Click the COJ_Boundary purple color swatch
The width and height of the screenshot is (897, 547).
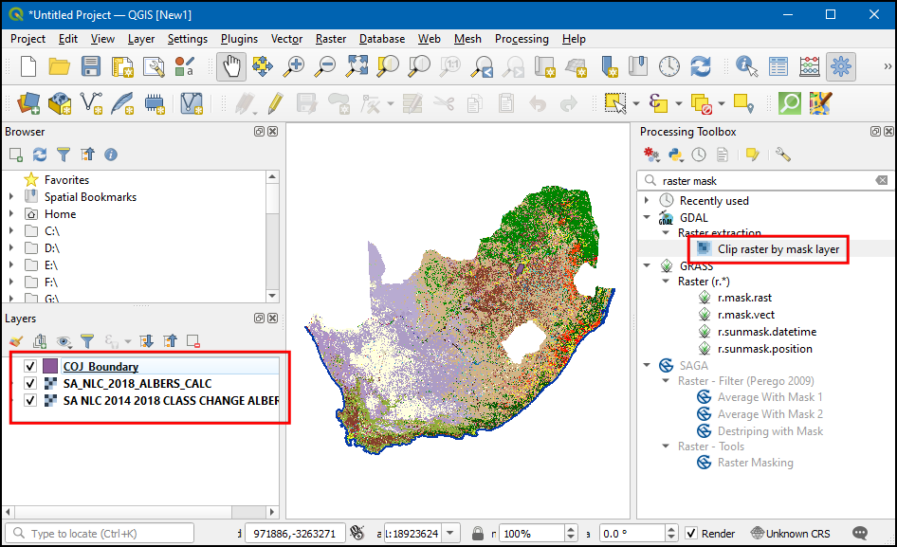50,367
